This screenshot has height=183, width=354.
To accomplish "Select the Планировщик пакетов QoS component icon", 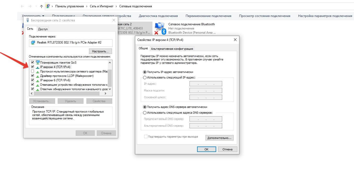I will click(x=38, y=62).
